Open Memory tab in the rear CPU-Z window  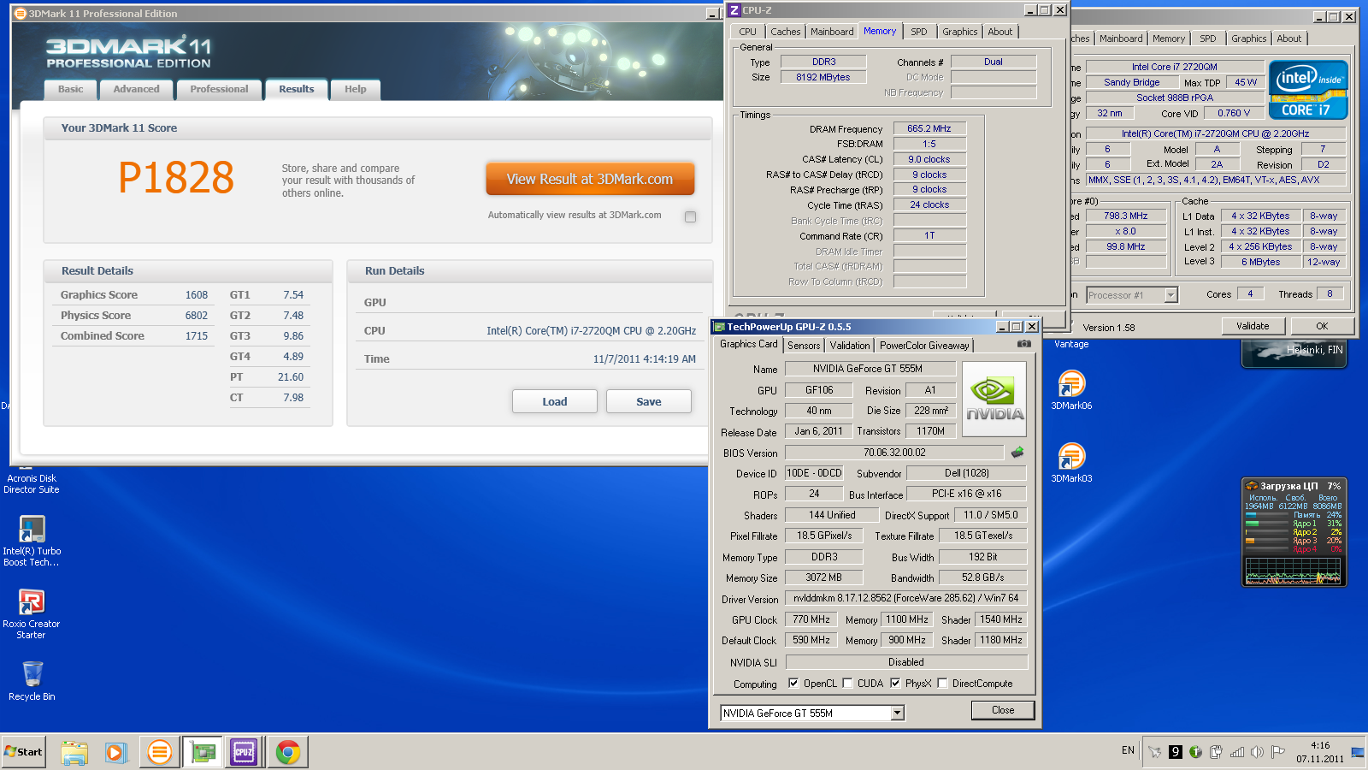point(1169,38)
